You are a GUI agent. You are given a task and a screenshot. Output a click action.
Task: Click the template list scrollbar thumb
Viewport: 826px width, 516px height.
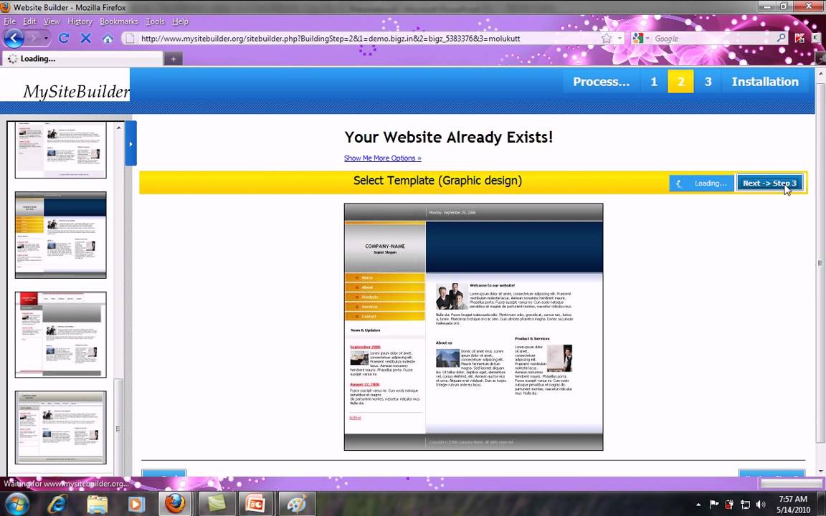tap(118, 428)
